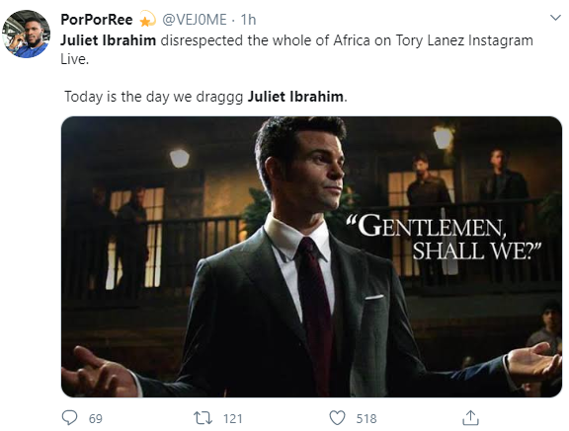Expand the tweet options chevron
This screenshot has width=569, height=431.
tap(555, 18)
